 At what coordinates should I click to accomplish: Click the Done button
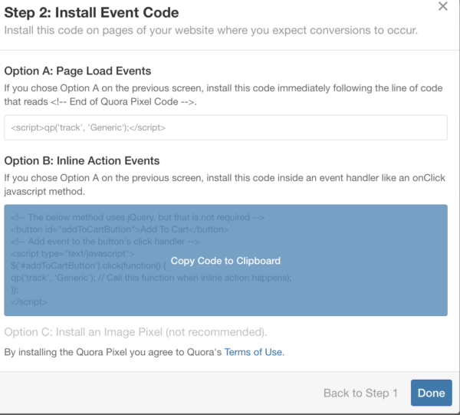[x=431, y=393]
